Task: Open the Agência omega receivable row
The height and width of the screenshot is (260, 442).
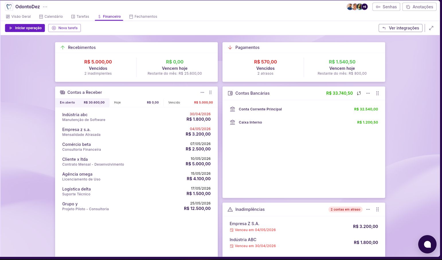Action: (136, 176)
